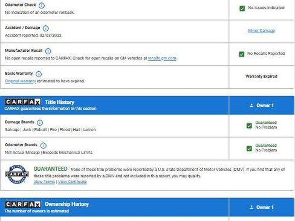Click the green check beside No Recalls Reported
Viewport: 295px width, 221px height.
point(241,54)
